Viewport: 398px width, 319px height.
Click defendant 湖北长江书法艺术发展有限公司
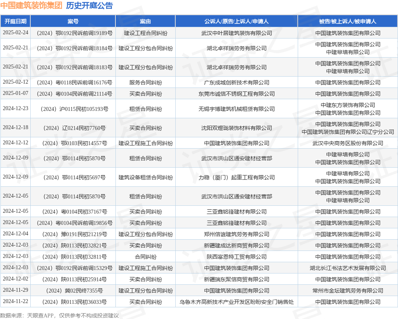point(348,268)
